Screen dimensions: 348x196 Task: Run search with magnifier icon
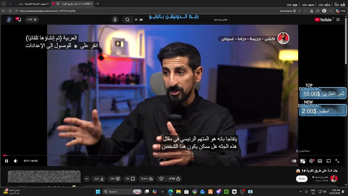tap(127, 20)
